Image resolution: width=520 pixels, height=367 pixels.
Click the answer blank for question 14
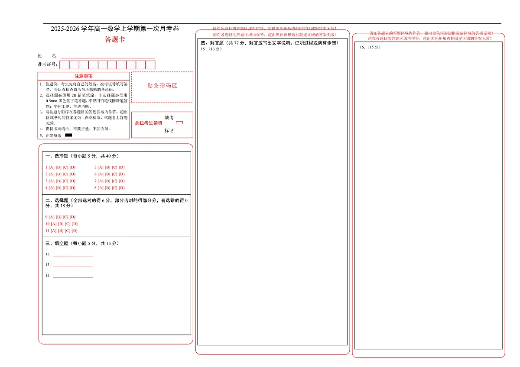pos(73,276)
